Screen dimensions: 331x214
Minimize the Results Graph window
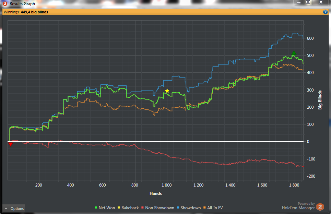299,2
